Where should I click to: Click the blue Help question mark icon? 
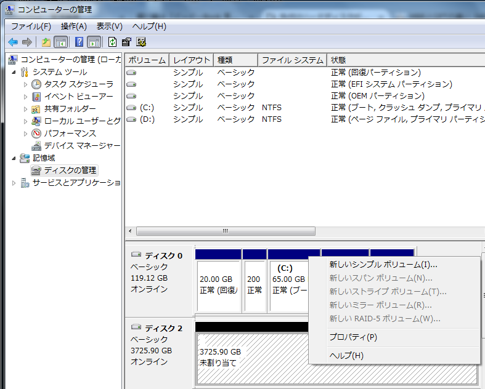tap(79, 42)
